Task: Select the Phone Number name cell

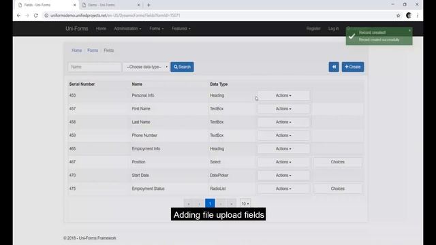Action: point(144,135)
